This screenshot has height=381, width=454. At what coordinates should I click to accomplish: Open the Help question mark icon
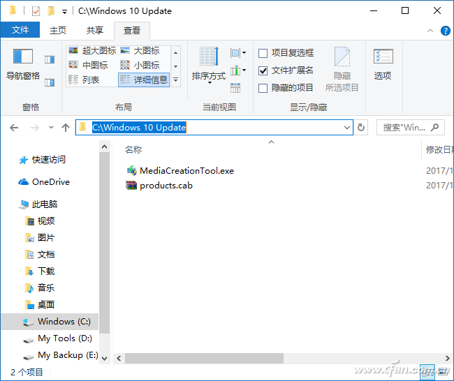tap(446, 31)
